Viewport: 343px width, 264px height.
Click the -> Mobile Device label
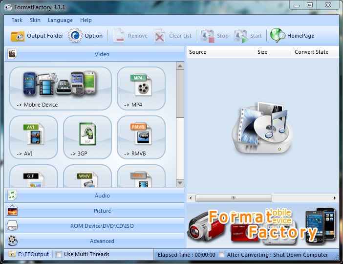(x=37, y=105)
